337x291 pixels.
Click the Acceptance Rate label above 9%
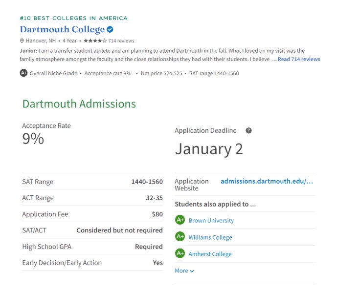(x=46, y=126)
